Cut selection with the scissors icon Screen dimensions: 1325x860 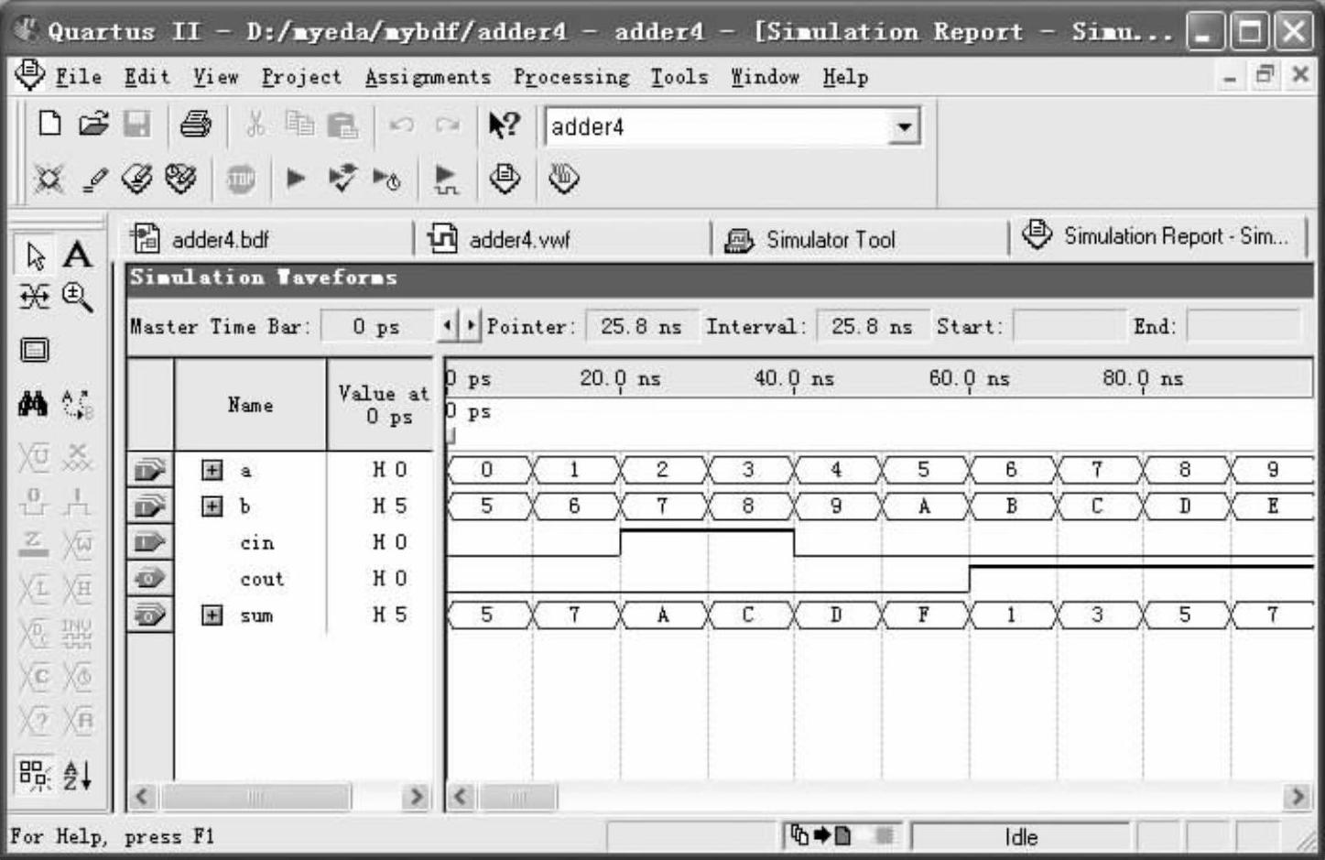pos(255,124)
